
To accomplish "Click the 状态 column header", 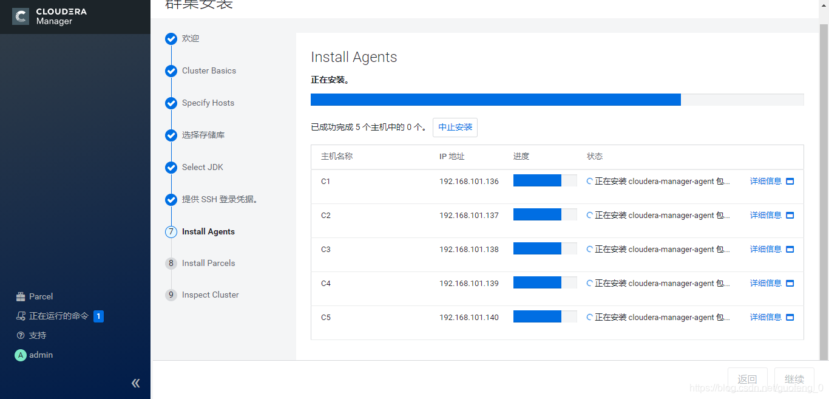I will (595, 156).
